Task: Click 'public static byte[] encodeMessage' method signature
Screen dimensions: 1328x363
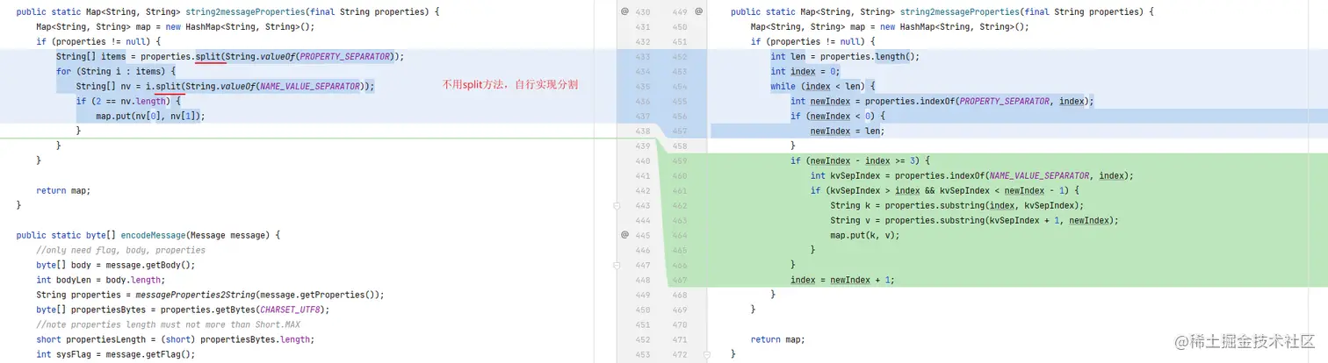Action: coord(148,235)
